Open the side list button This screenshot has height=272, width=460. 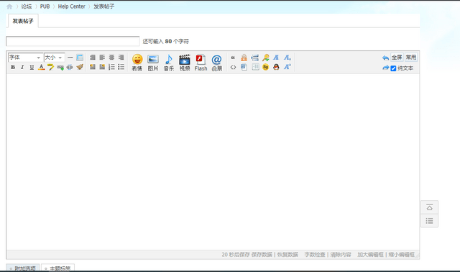tap(430, 221)
